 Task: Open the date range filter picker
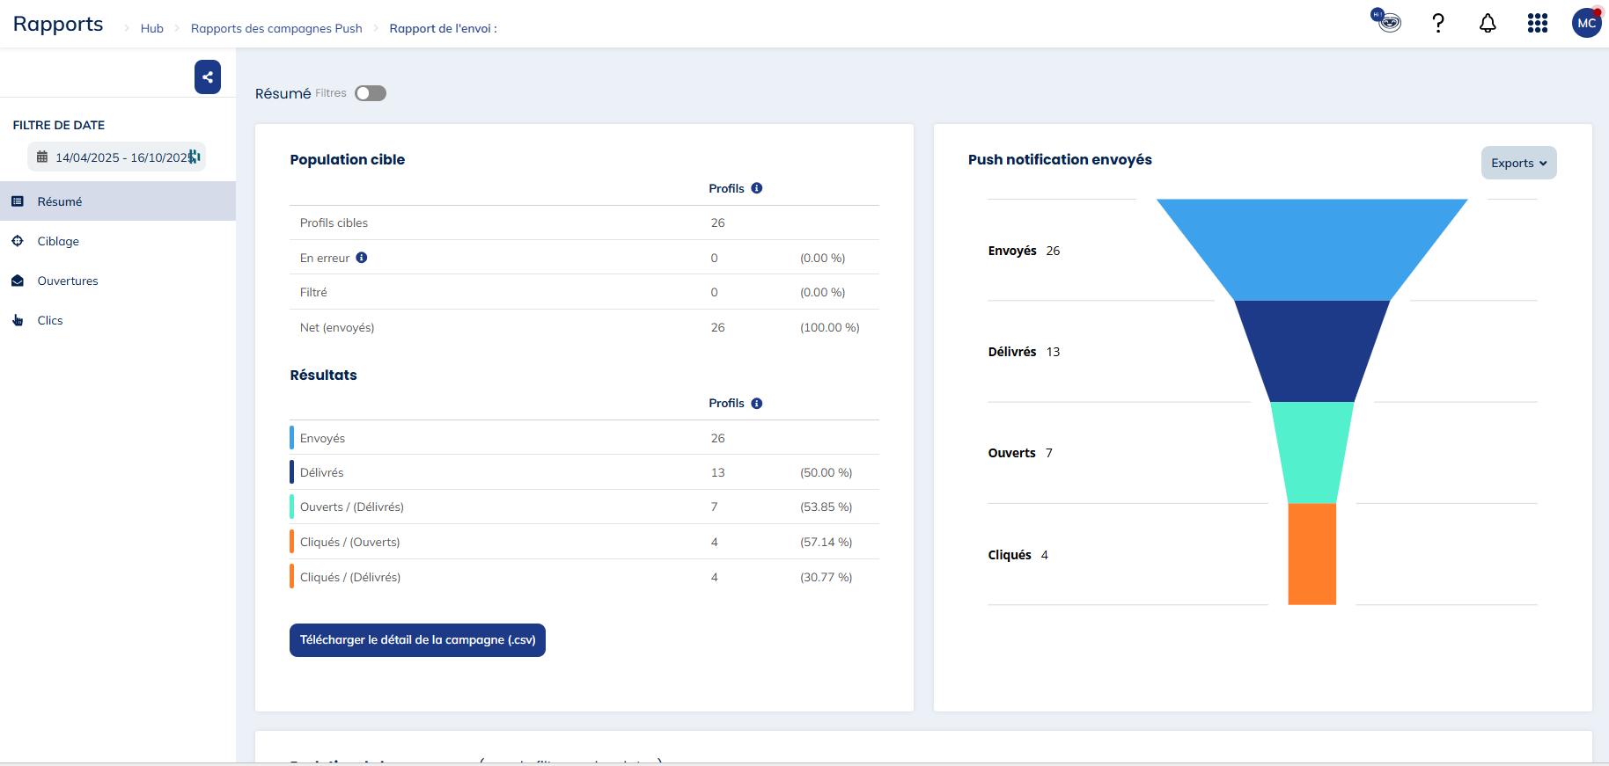tap(117, 157)
